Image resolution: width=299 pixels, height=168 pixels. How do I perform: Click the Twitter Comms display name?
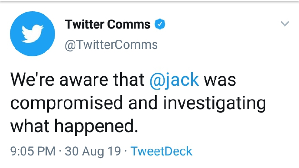coord(107,24)
